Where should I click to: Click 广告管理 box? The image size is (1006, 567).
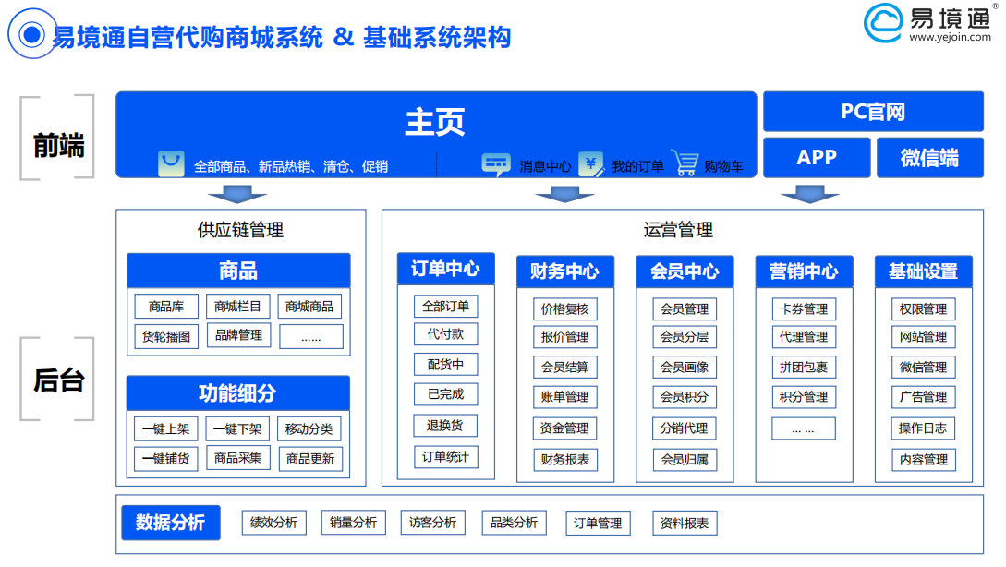pyautogui.click(x=923, y=397)
